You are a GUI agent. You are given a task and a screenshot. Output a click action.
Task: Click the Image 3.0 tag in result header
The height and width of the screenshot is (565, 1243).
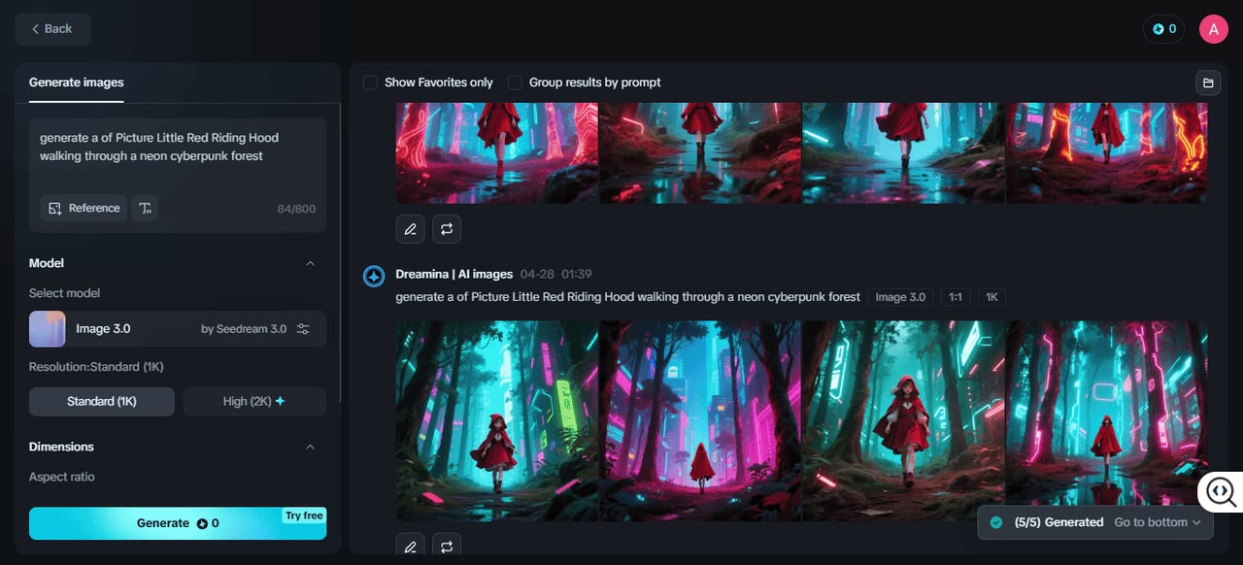[900, 297]
